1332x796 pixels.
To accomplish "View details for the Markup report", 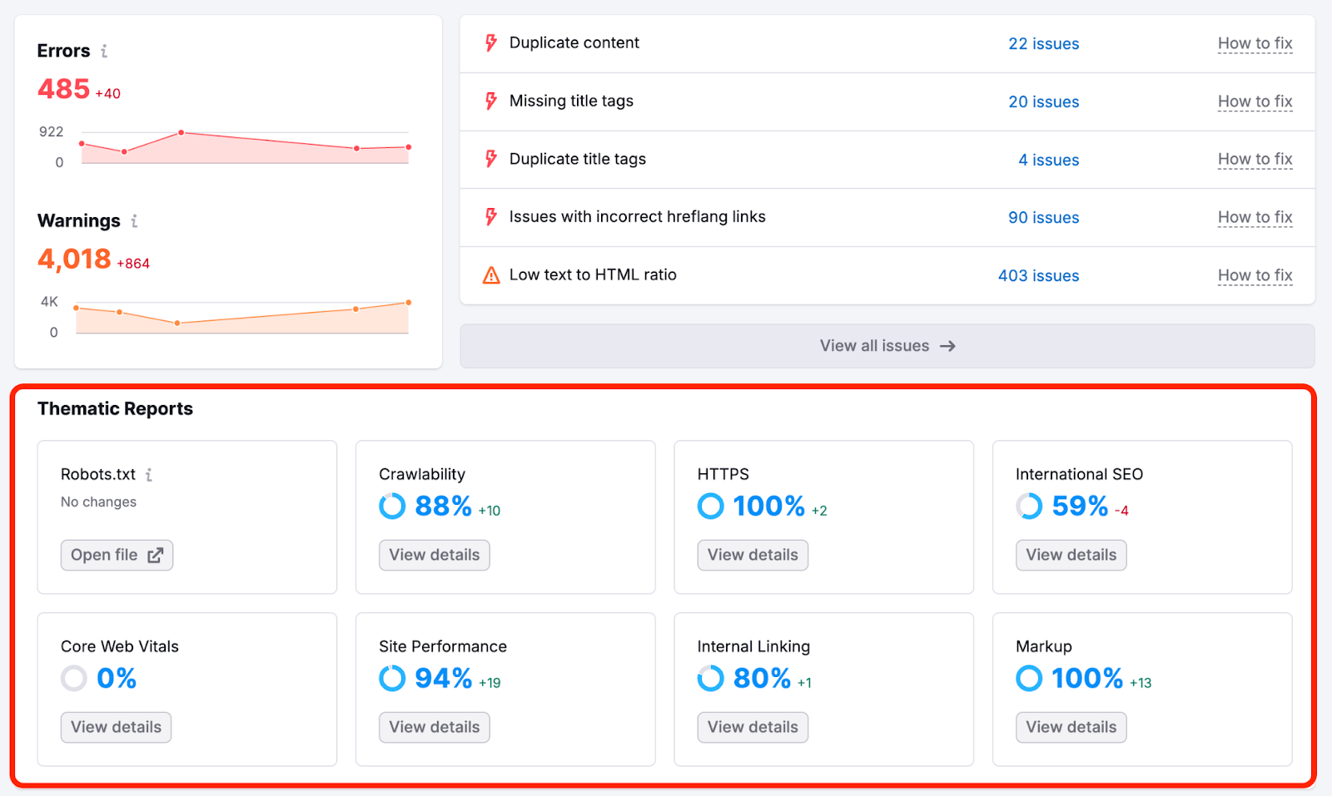I will coord(1071,727).
